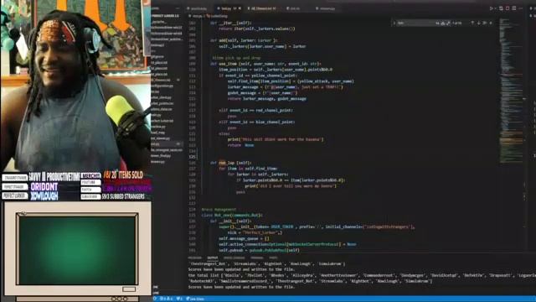Open errors and warnings status bar item
The width and height of the screenshot is (536, 302).
coord(167,299)
